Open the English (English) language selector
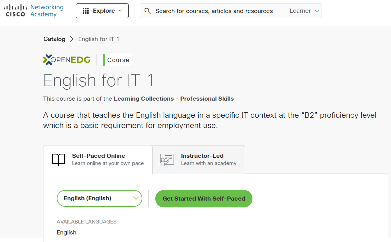The height and width of the screenshot is (242, 391). pos(99,198)
